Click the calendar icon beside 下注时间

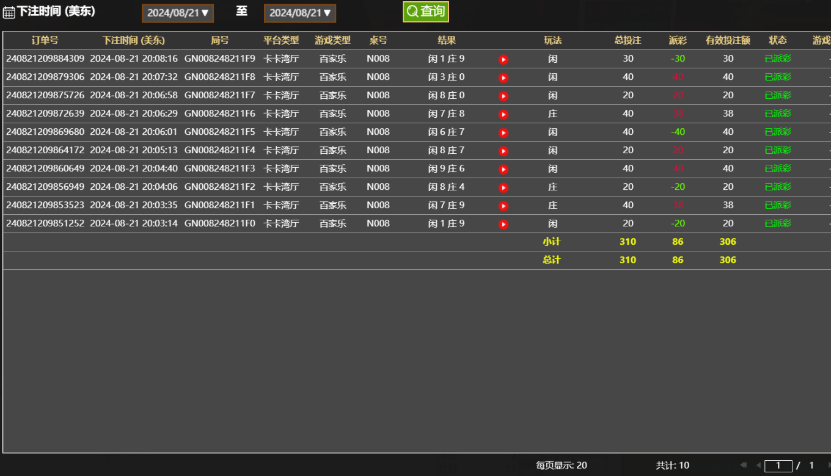(x=9, y=13)
